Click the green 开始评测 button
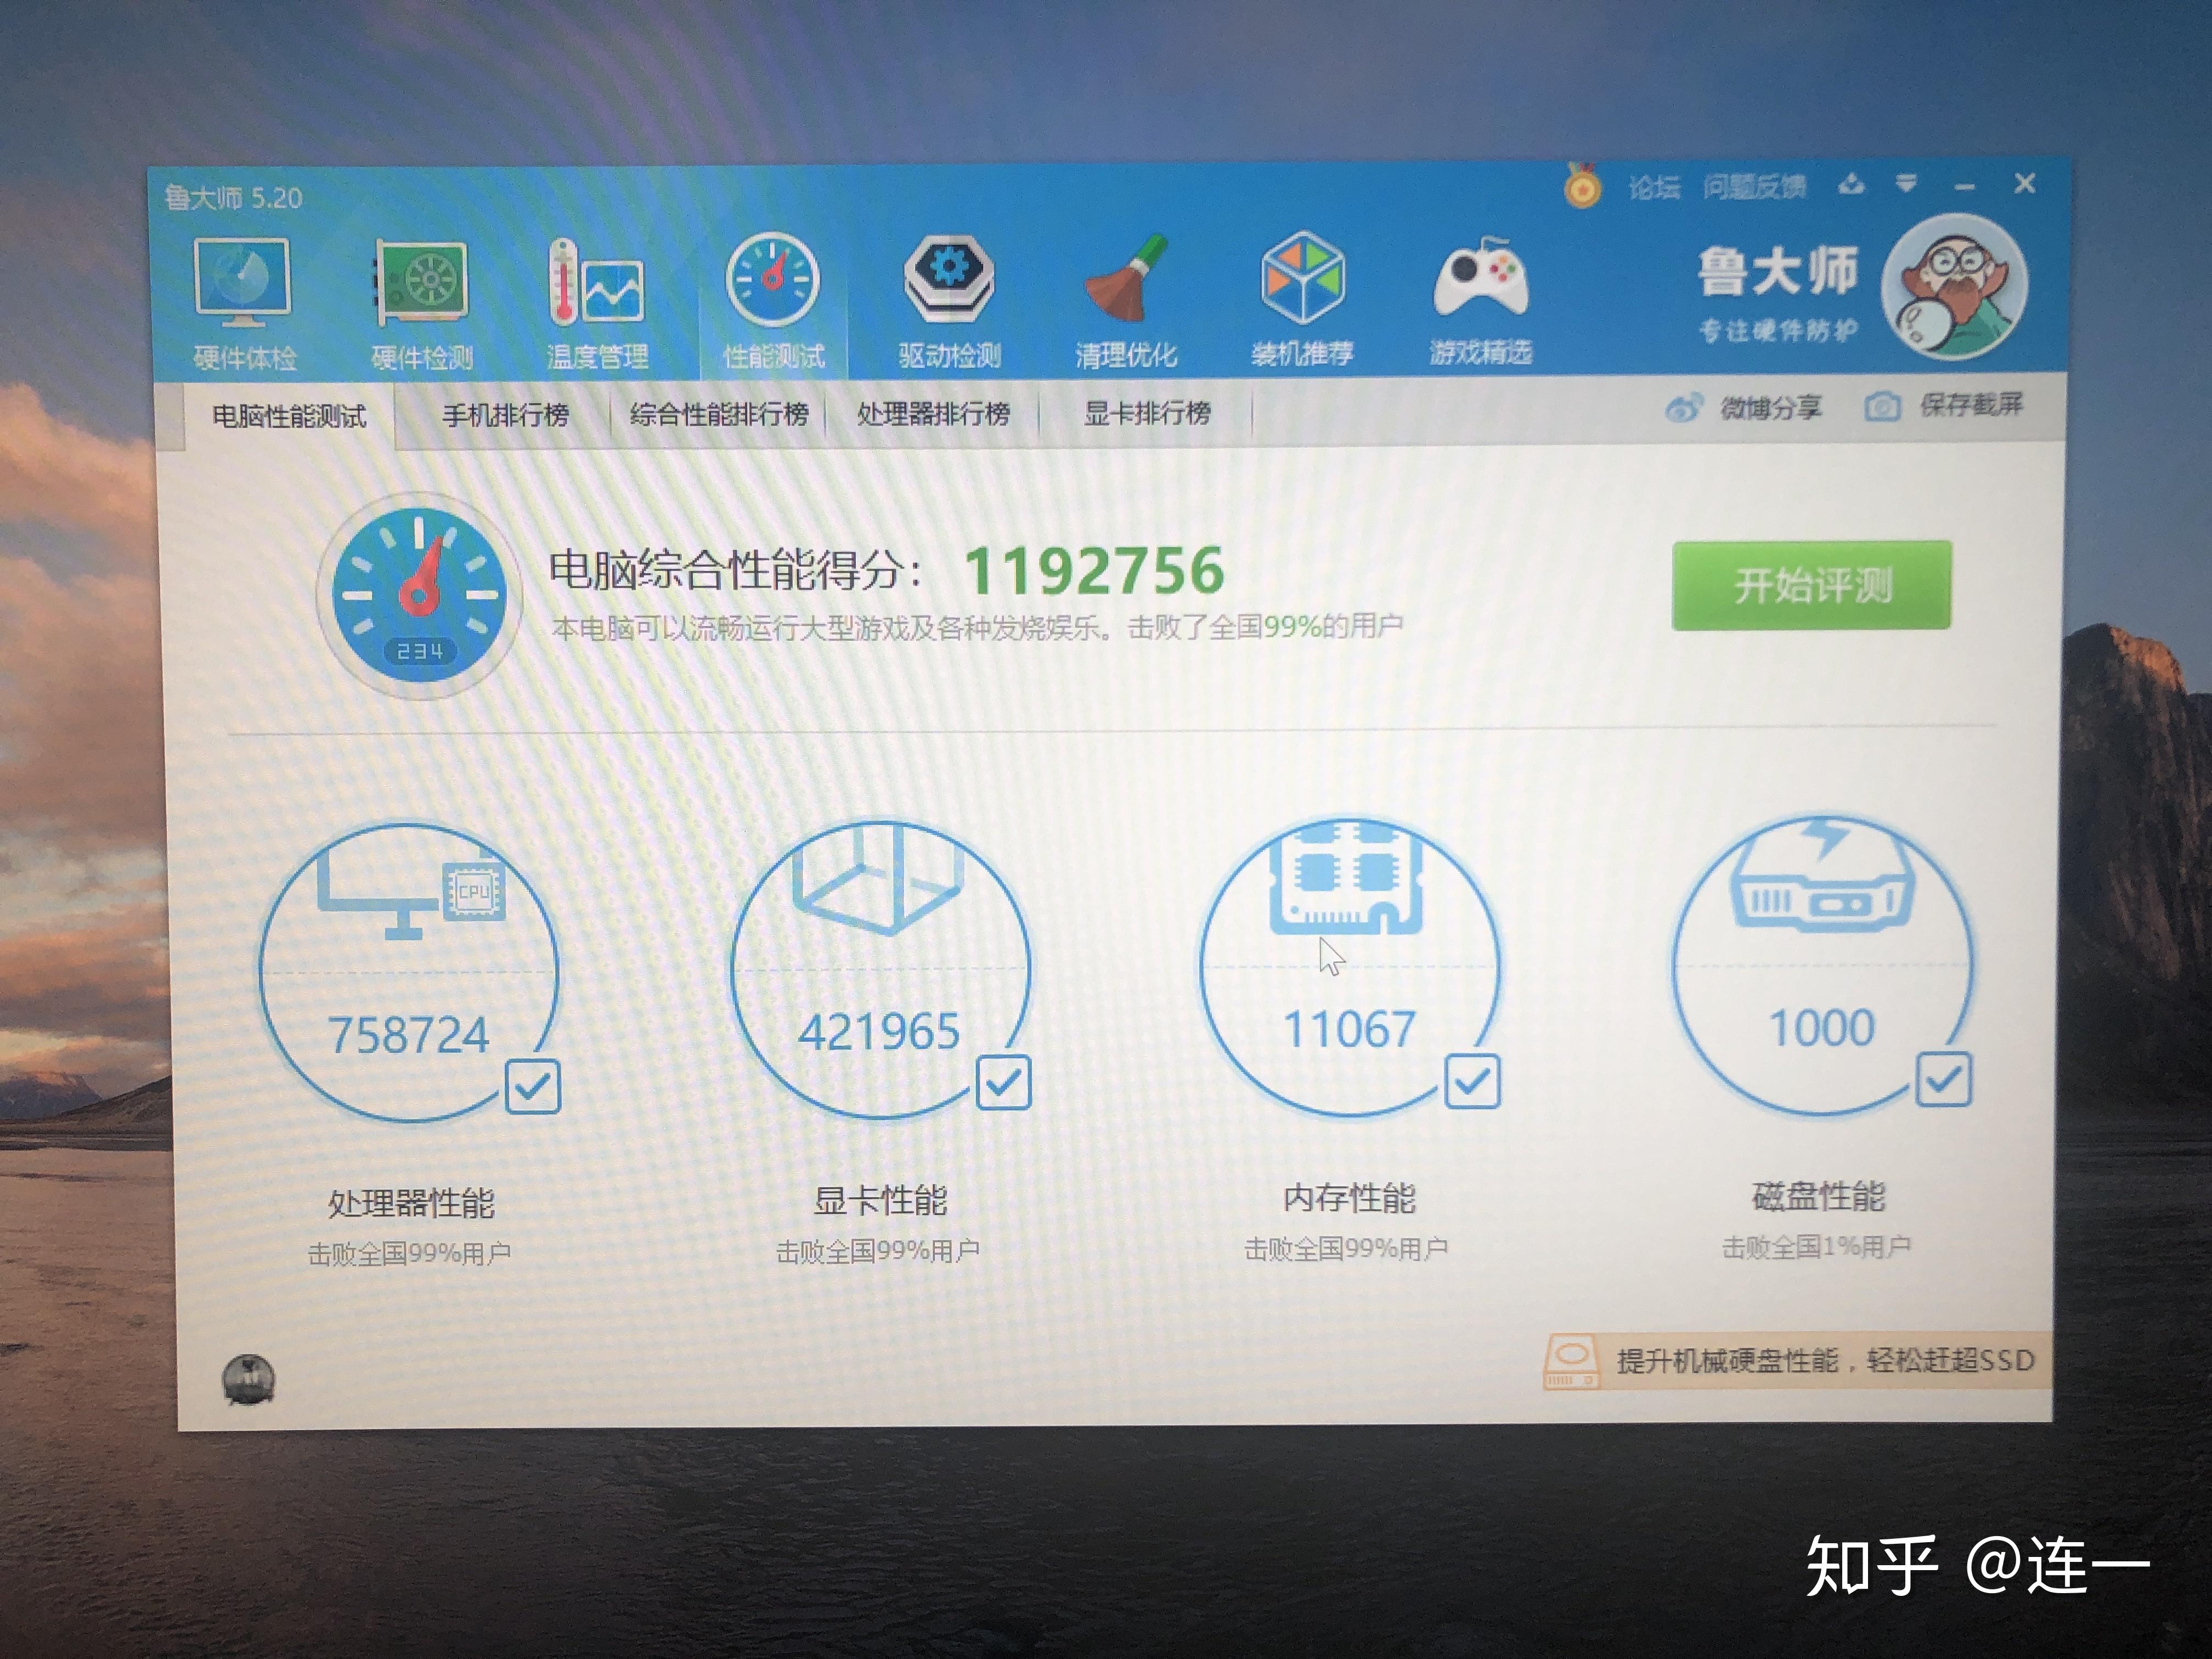The height and width of the screenshot is (1659, 2212). pos(1811,585)
